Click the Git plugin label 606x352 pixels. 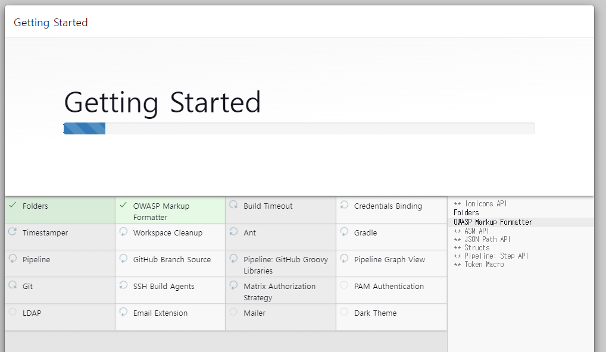(x=27, y=287)
